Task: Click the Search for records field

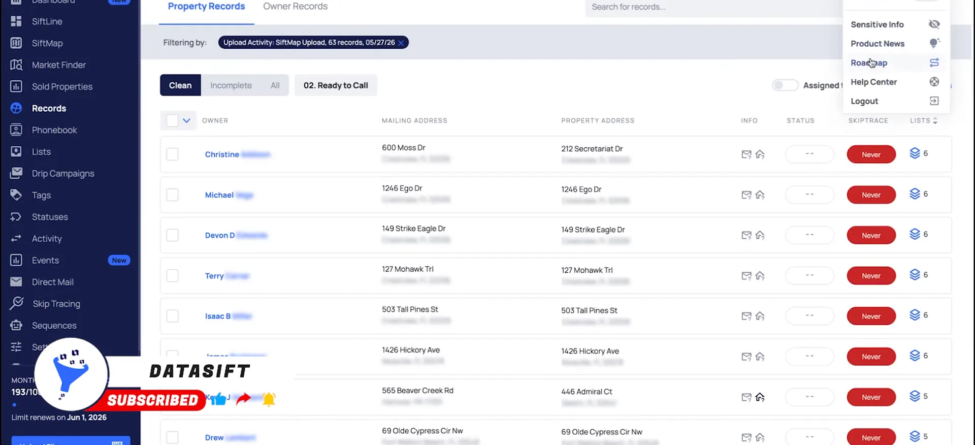Action: pyautogui.click(x=713, y=7)
